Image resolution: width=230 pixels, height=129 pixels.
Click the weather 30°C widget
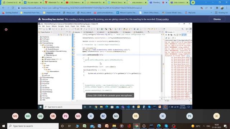pos(196,126)
